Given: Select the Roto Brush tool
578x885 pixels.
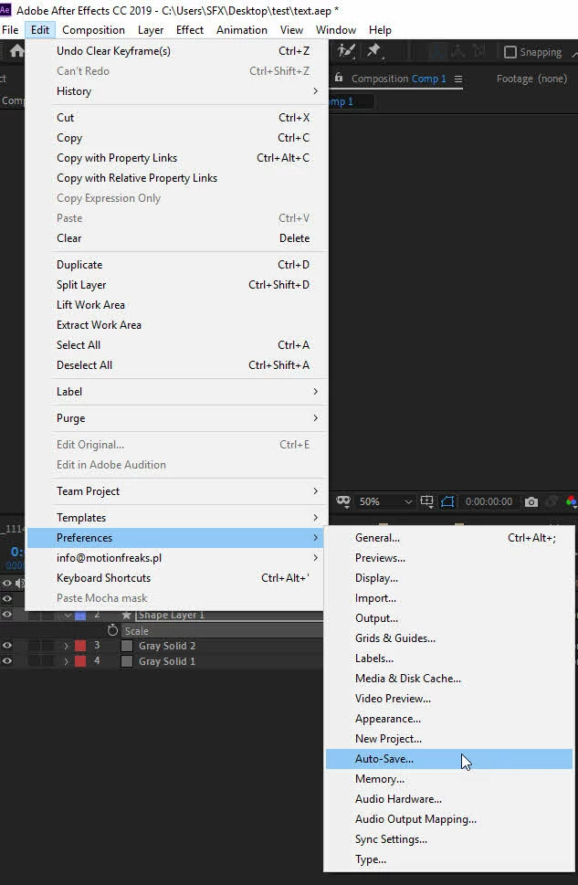Looking at the screenshot, I should pyautogui.click(x=347, y=51).
